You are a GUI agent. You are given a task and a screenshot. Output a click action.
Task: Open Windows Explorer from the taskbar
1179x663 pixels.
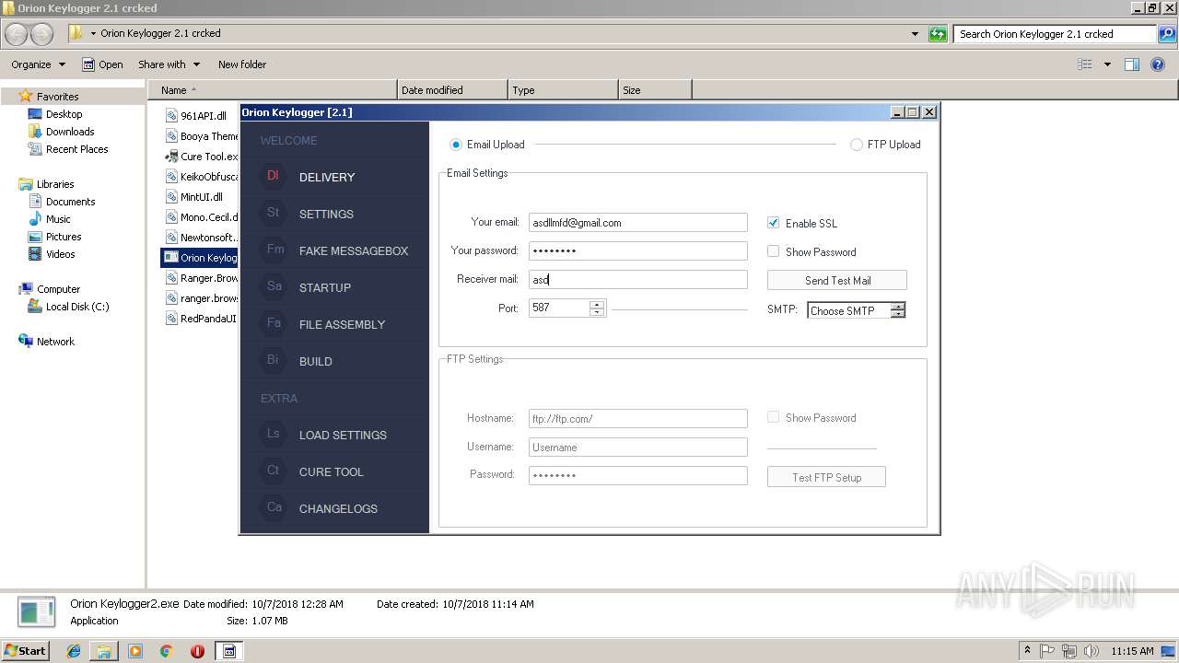104,651
